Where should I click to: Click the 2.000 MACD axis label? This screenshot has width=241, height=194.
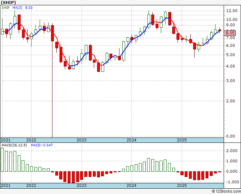pyautogui.click(x=232, y=151)
